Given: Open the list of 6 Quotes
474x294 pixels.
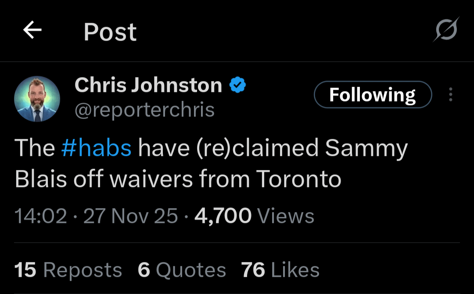Looking at the screenshot, I should (x=182, y=270).
